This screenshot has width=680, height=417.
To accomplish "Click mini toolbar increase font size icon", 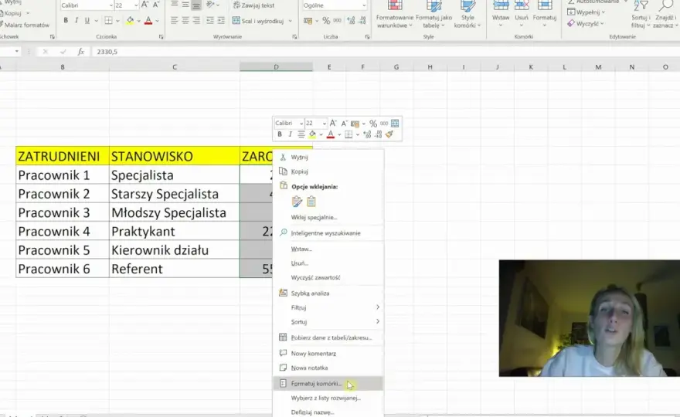I will pos(333,124).
